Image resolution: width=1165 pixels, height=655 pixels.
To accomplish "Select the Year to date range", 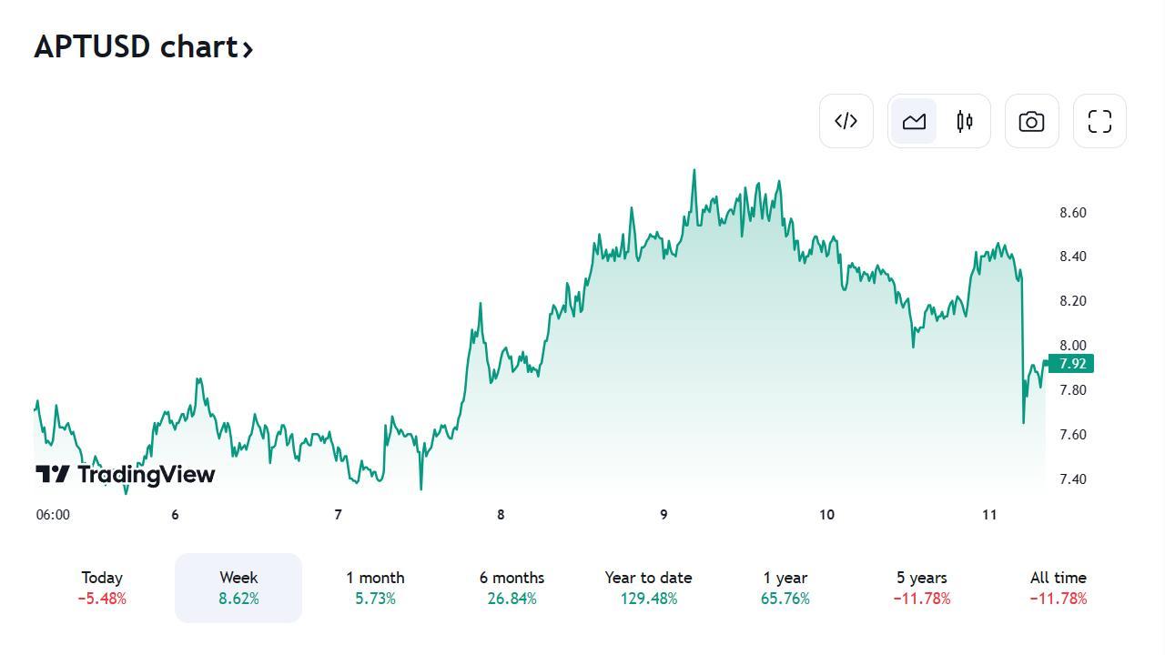I will [648, 588].
